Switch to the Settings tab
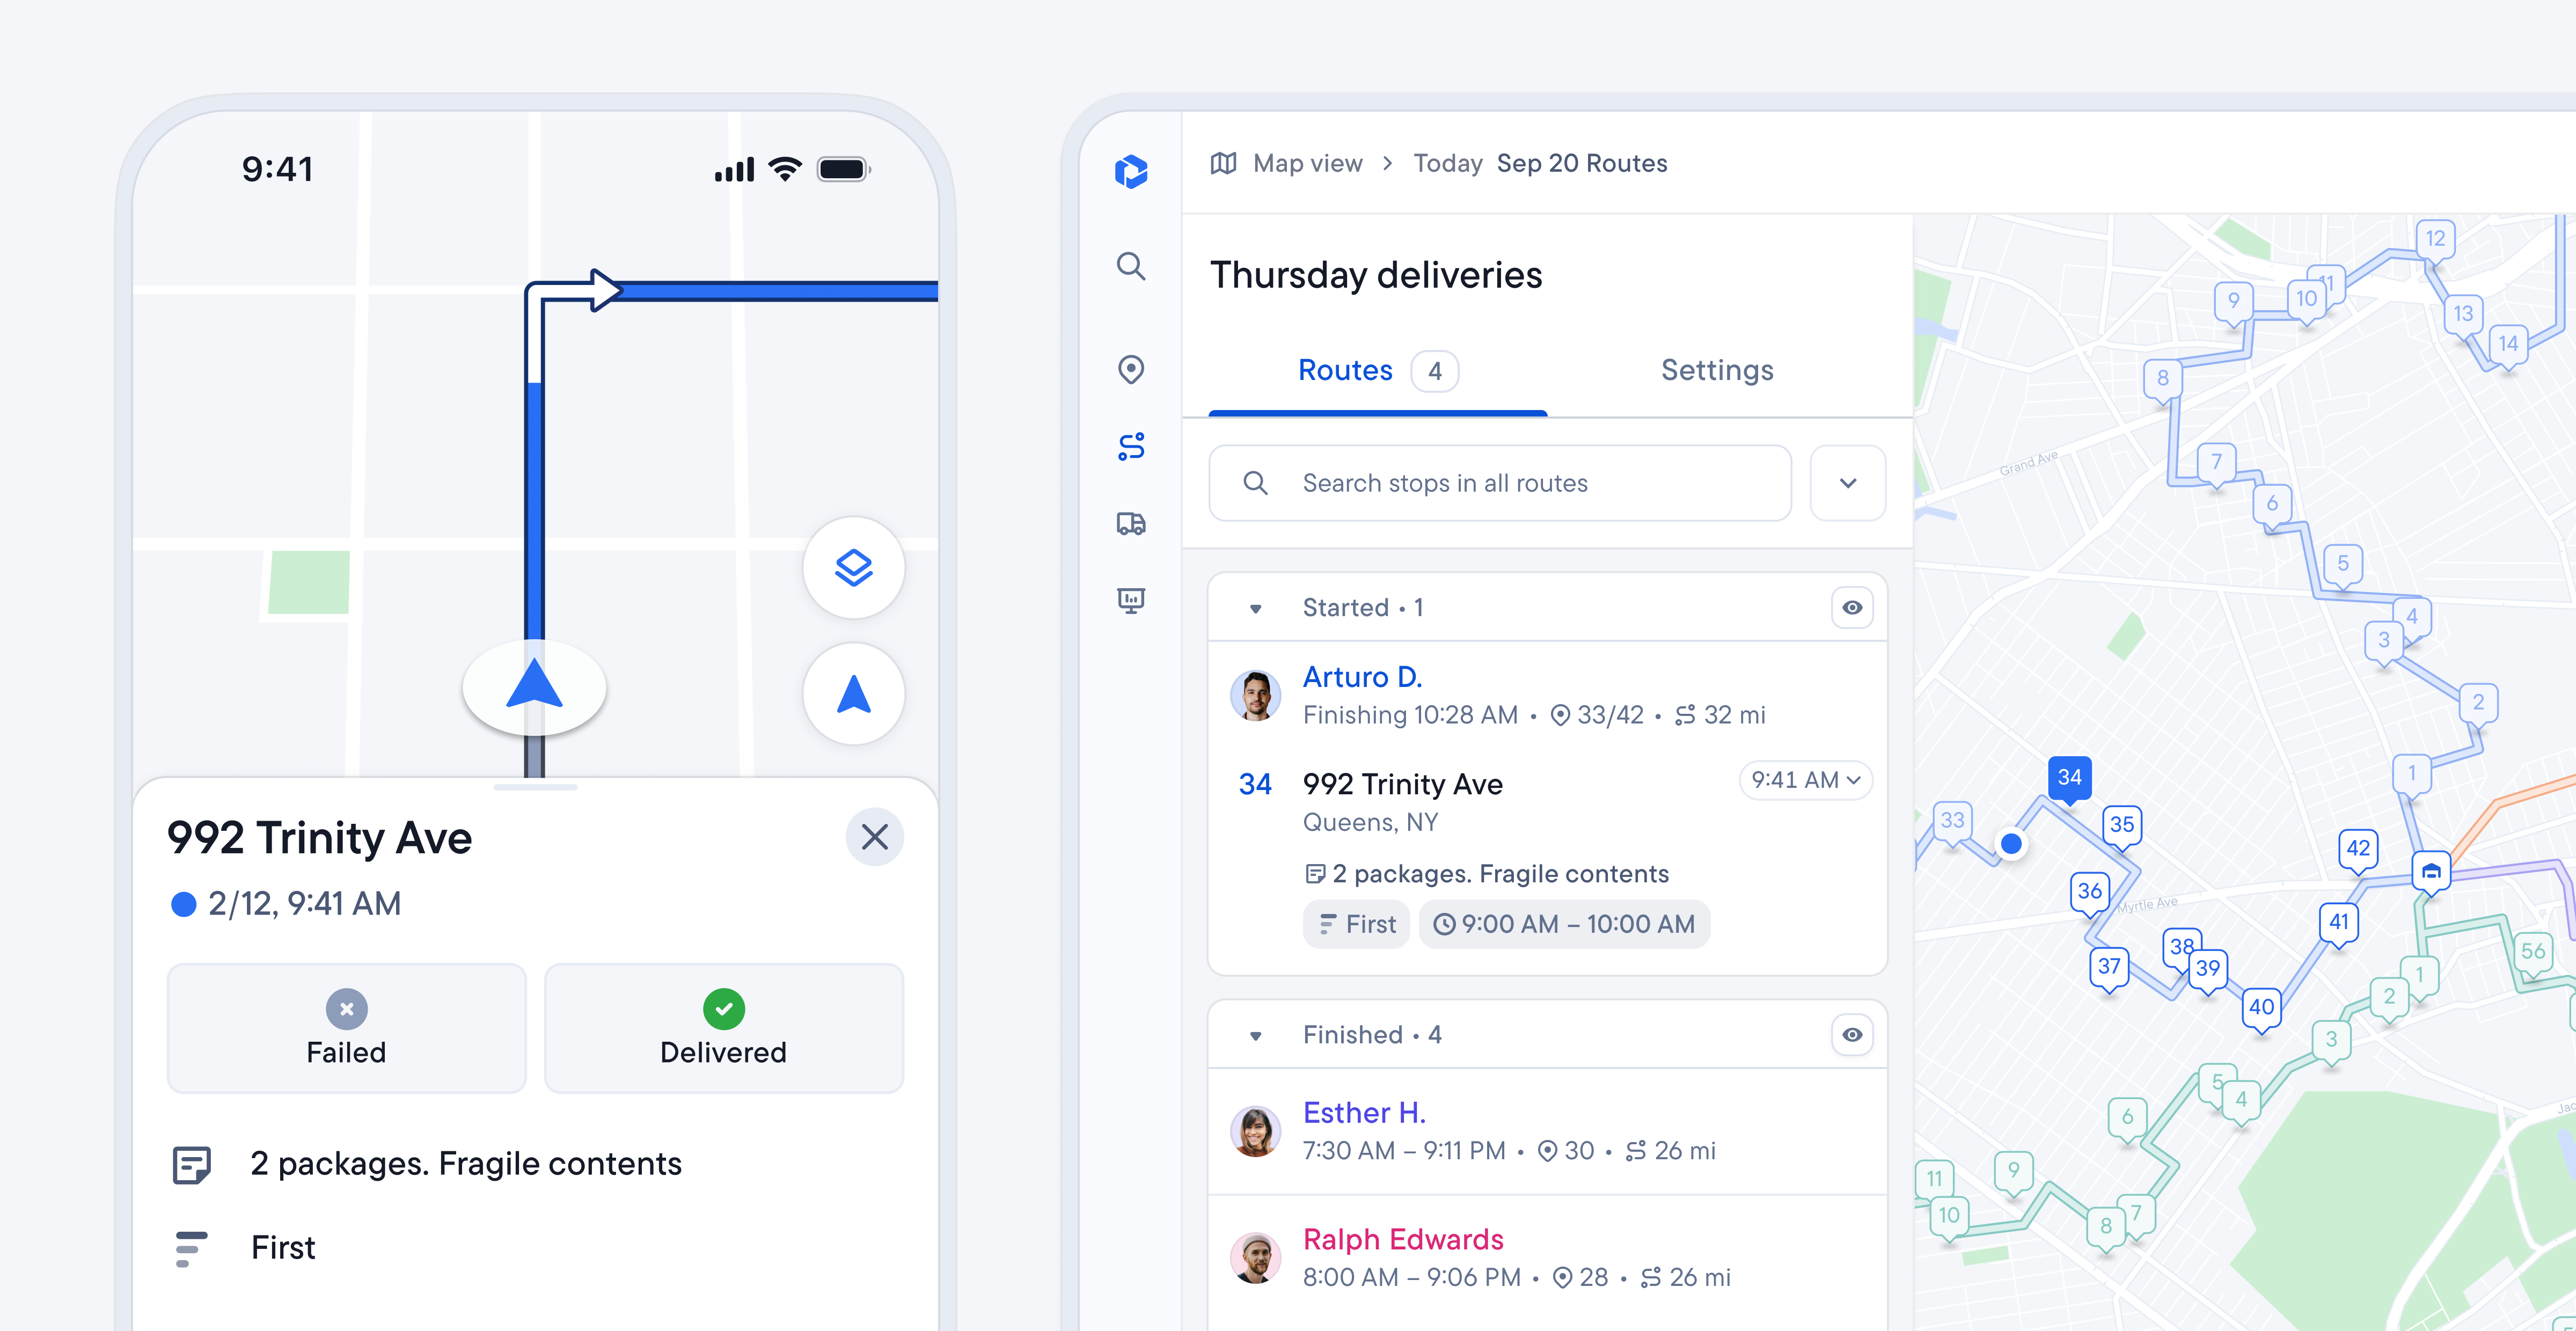The height and width of the screenshot is (1331, 2576). [x=1717, y=371]
